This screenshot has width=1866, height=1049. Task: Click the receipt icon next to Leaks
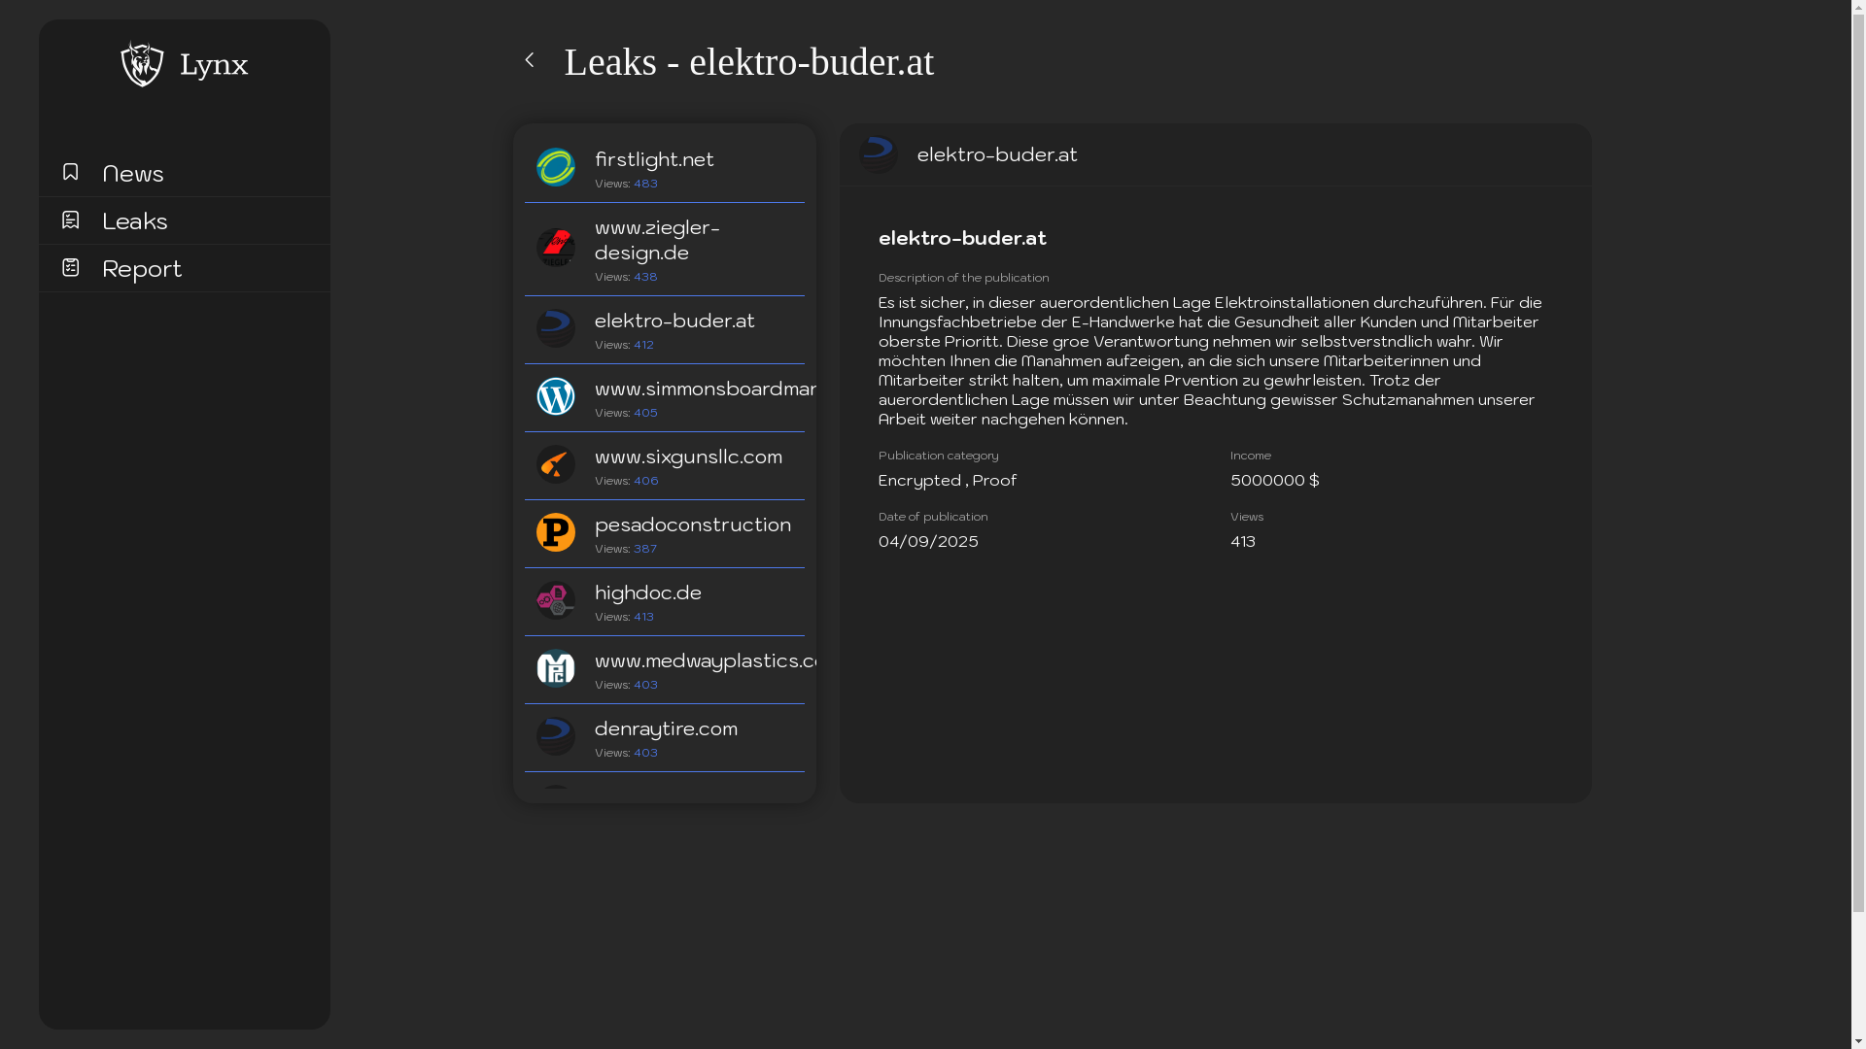pyautogui.click(x=70, y=220)
